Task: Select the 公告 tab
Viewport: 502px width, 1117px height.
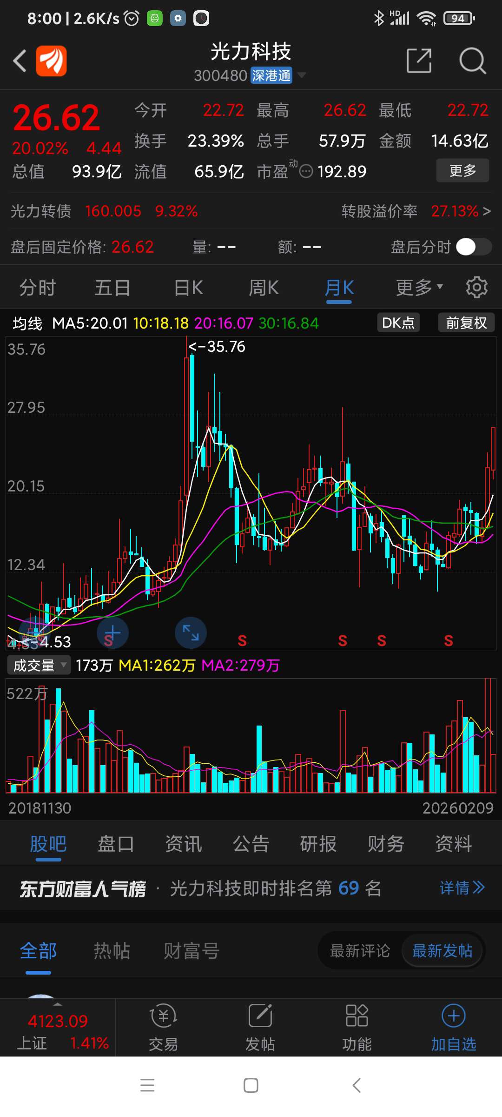Action: pyautogui.click(x=251, y=844)
